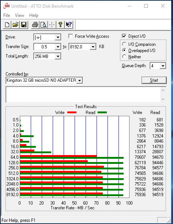This screenshot has height=224, width=173.
Task: Click the yellow question mark About icon
Action: pyautogui.click(x=60, y=25)
